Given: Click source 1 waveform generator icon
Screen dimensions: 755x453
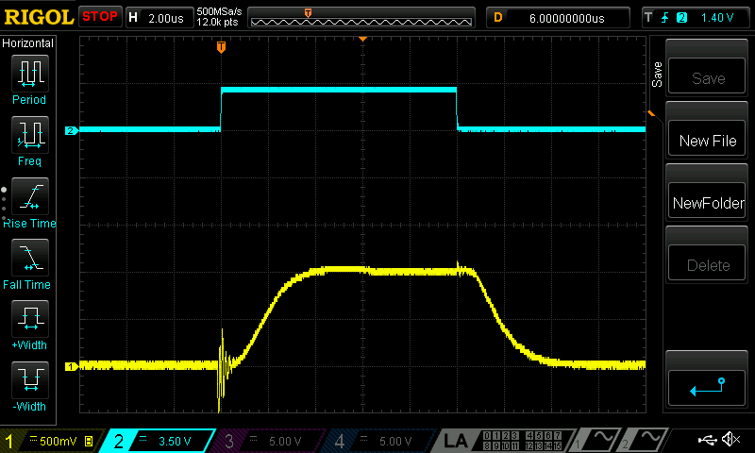Looking at the screenshot, I should click(x=595, y=441).
